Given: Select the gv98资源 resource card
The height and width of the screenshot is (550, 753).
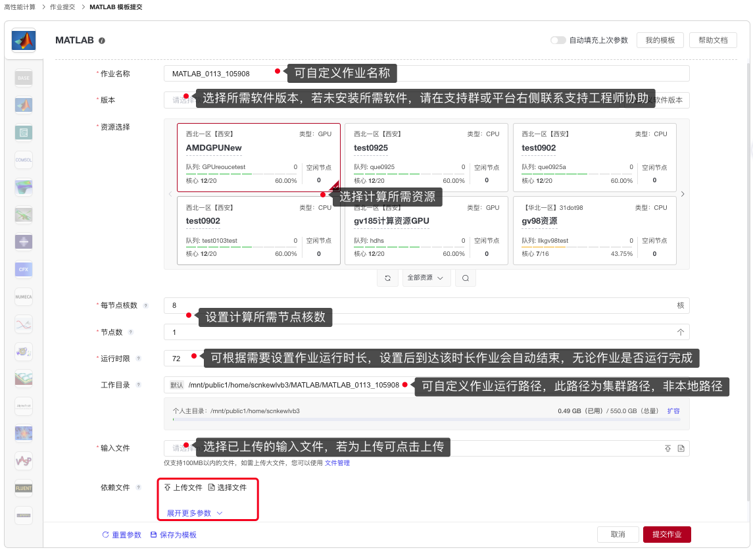Looking at the screenshot, I should click(595, 230).
